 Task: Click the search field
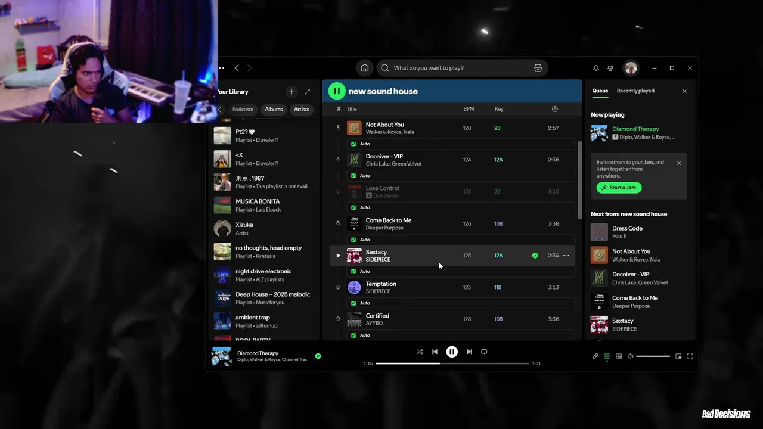(452, 68)
